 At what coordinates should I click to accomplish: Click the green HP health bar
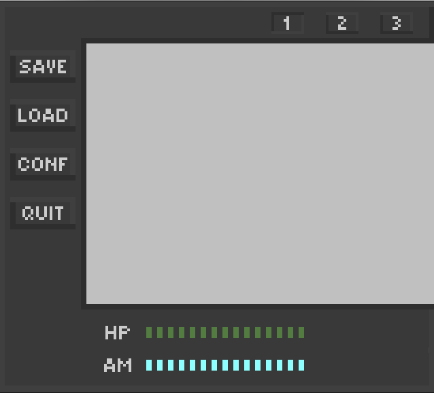pyautogui.click(x=225, y=333)
